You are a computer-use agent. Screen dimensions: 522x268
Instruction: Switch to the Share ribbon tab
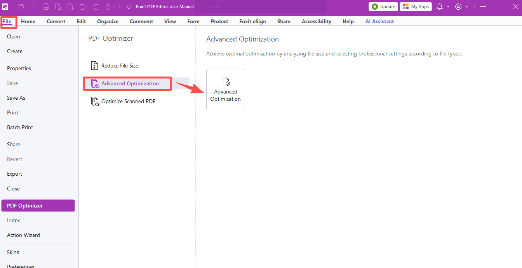[284, 21]
